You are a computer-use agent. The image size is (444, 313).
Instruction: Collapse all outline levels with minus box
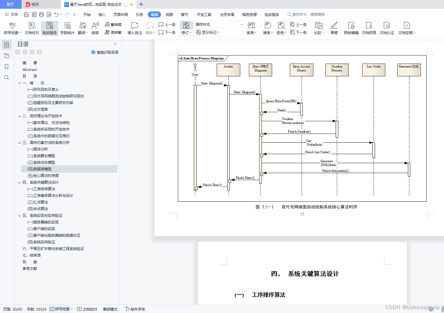[x=39, y=52]
